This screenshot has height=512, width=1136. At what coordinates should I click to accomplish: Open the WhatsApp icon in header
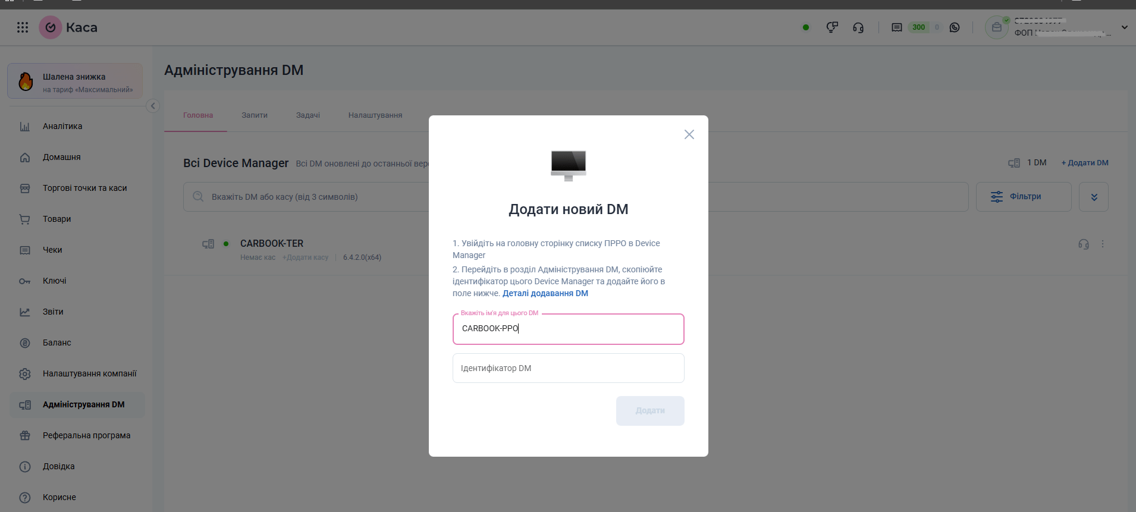point(955,27)
